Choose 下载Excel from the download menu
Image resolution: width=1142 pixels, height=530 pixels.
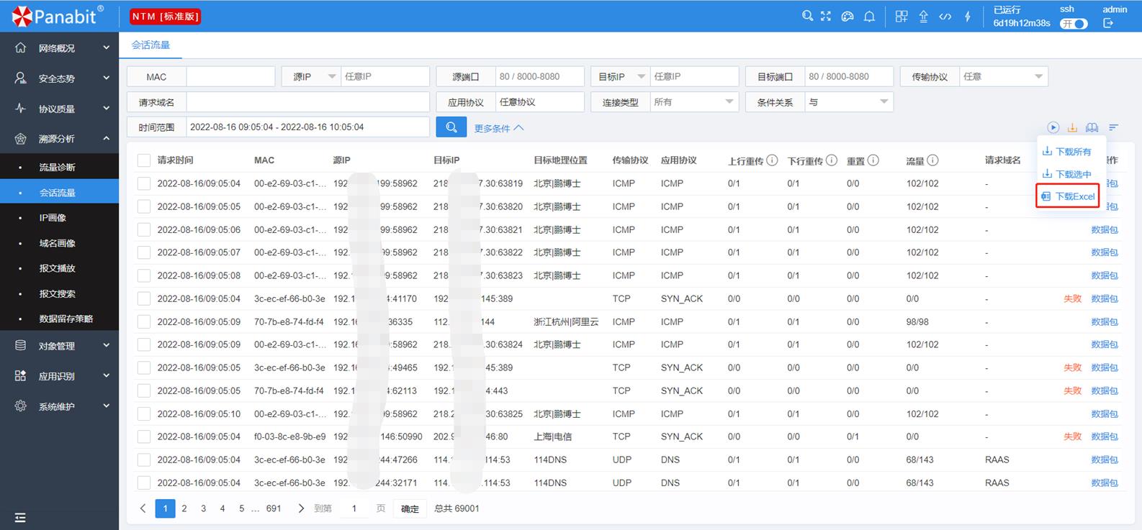pyautogui.click(x=1068, y=196)
